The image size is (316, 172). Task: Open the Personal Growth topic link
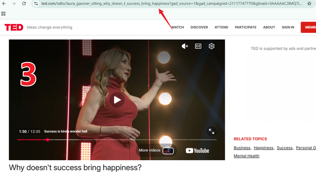(306, 148)
